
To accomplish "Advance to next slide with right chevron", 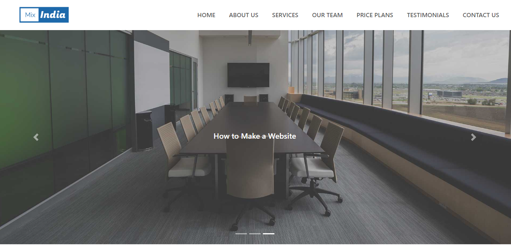I will 474,137.
